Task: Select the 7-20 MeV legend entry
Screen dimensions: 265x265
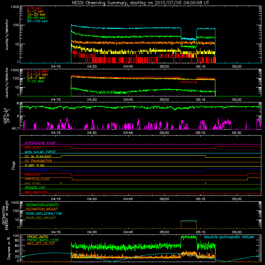Action: coord(35,81)
